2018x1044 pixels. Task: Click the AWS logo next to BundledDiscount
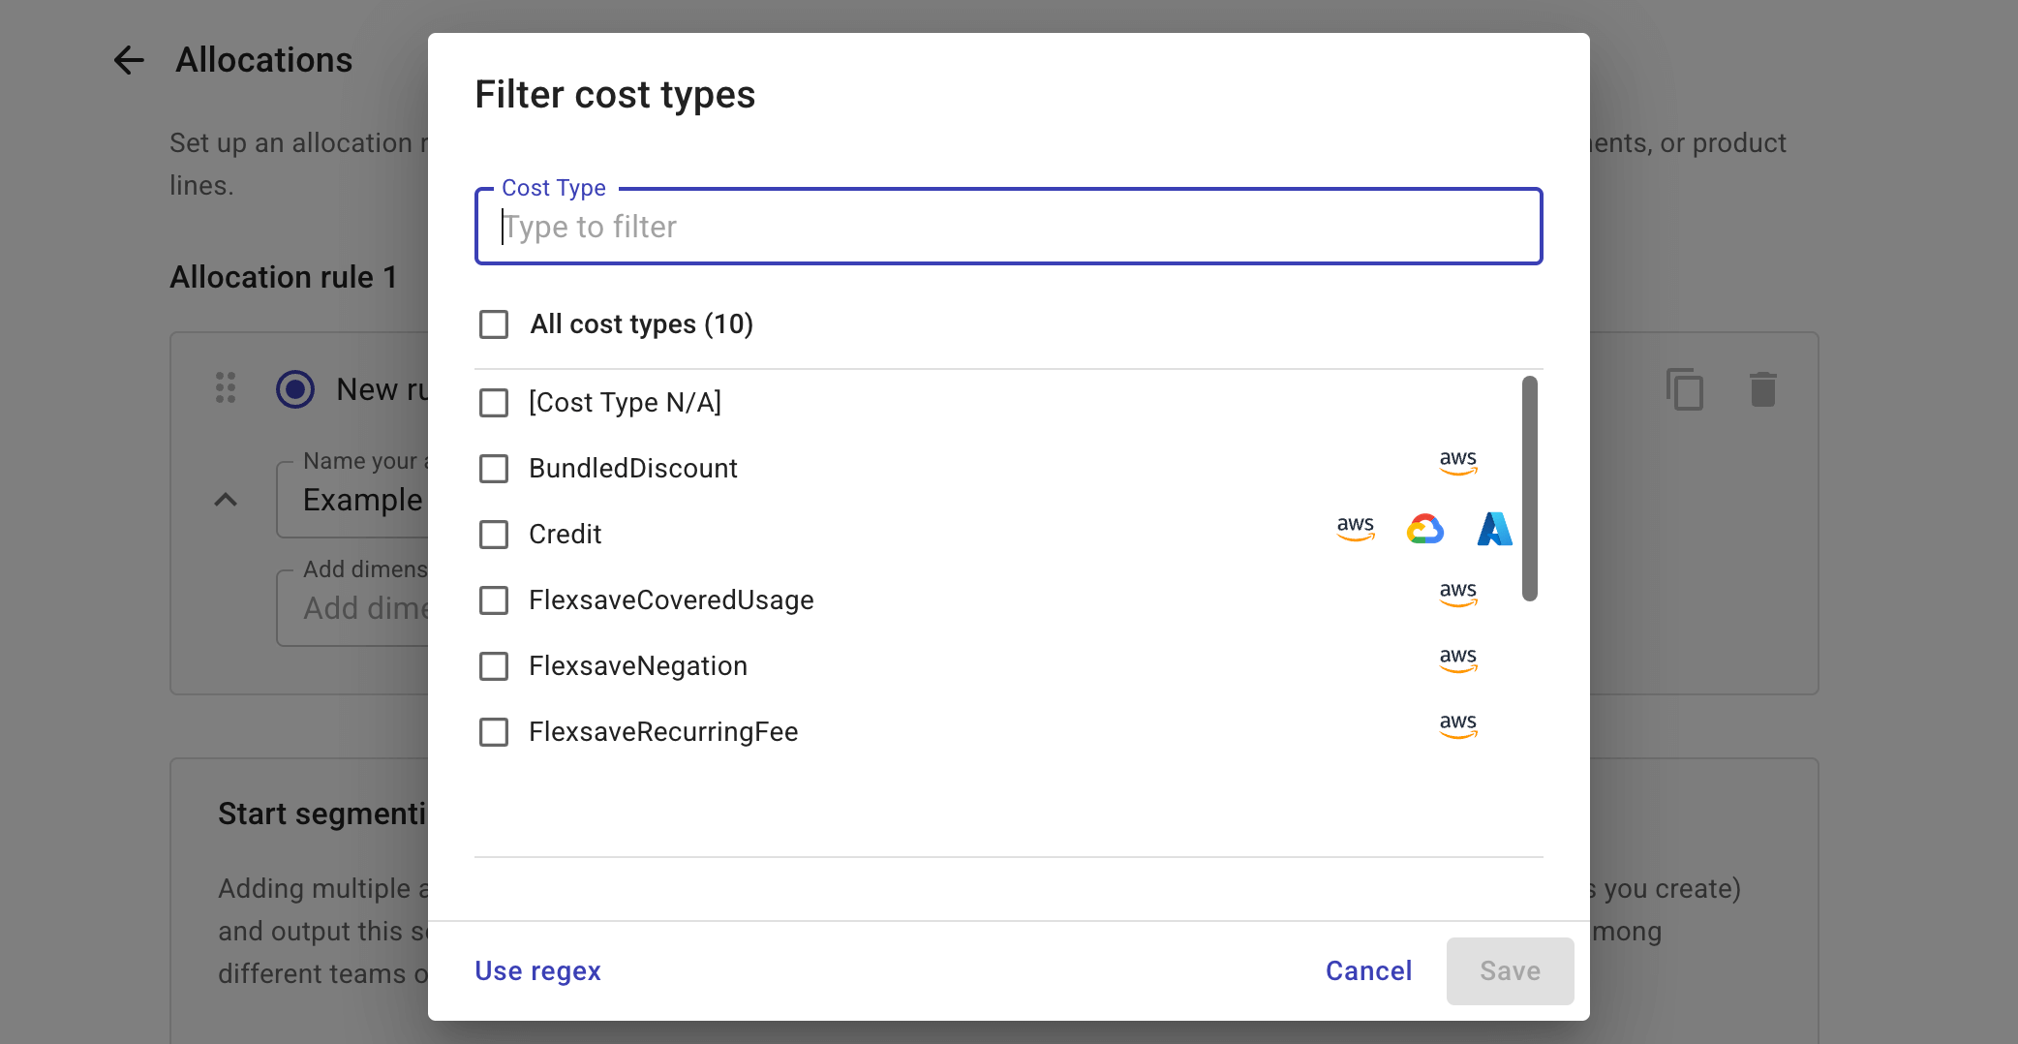pos(1458,463)
